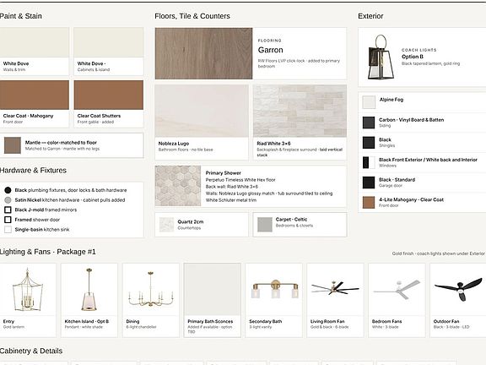This screenshot has width=486, height=365.
Task: Tick the Framed shower door box
Action: 8,220
